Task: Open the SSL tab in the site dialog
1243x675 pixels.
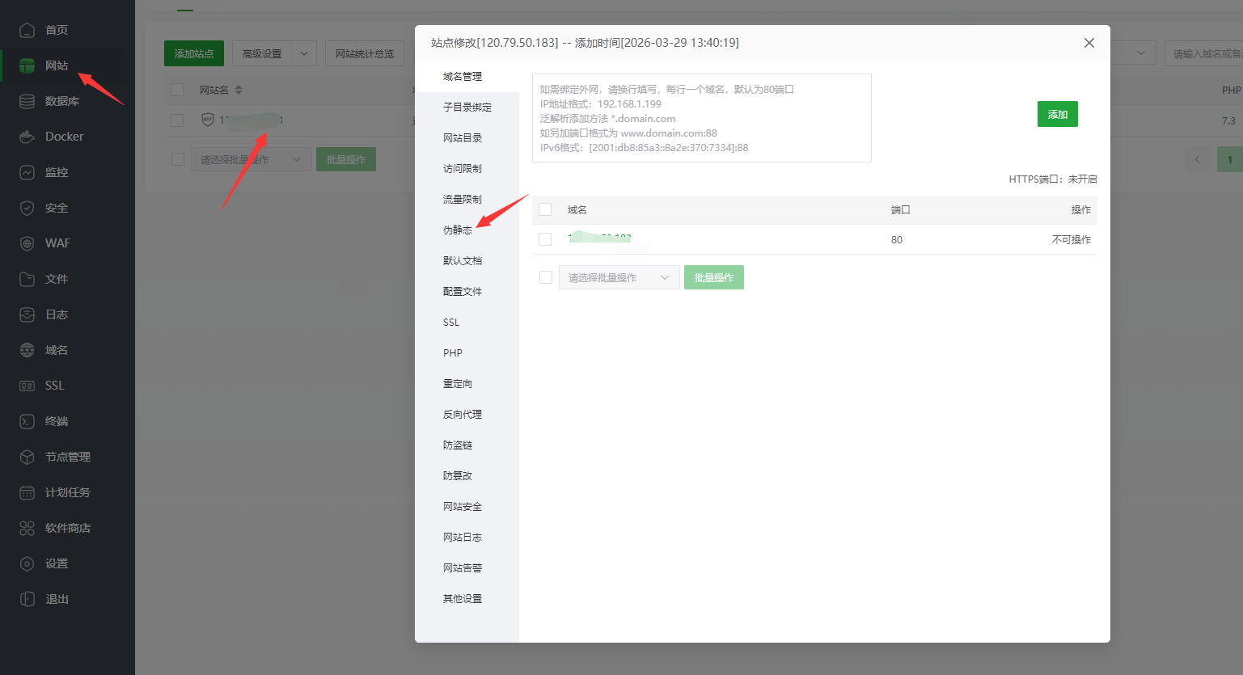Action: point(450,322)
